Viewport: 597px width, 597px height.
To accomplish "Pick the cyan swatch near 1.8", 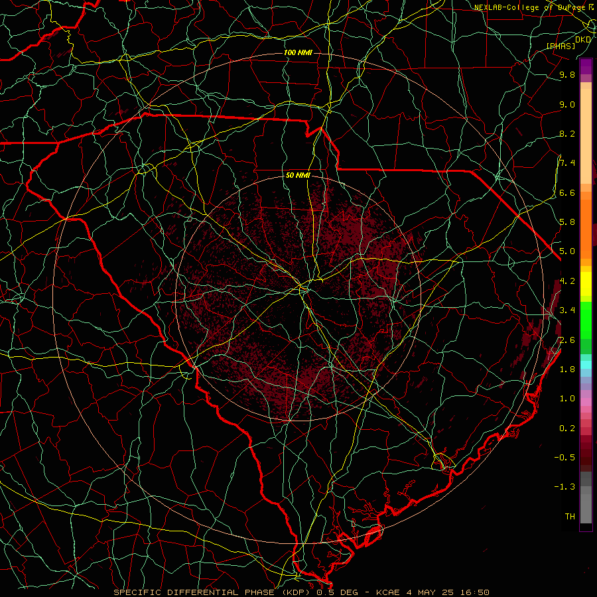I will (x=586, y=364).
